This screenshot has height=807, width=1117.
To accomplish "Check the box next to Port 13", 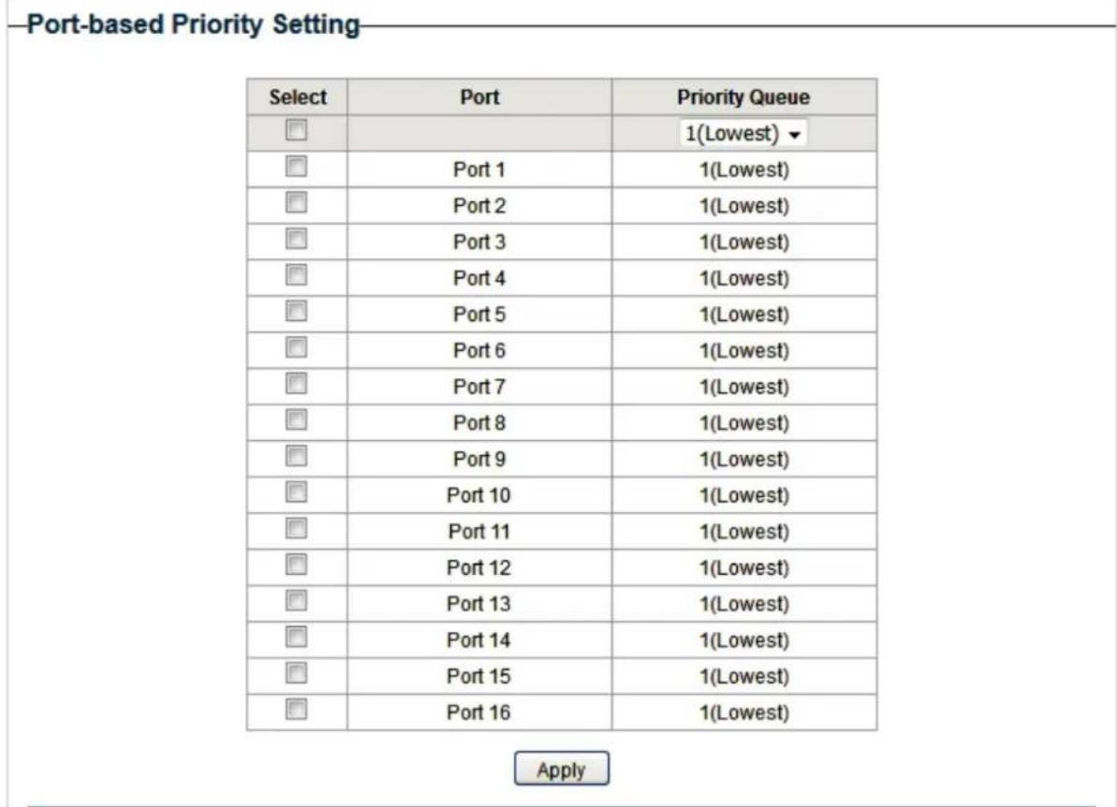I will (297, 600).
